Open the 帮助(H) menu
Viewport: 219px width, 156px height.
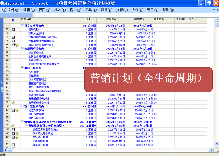tap(168, 10)
